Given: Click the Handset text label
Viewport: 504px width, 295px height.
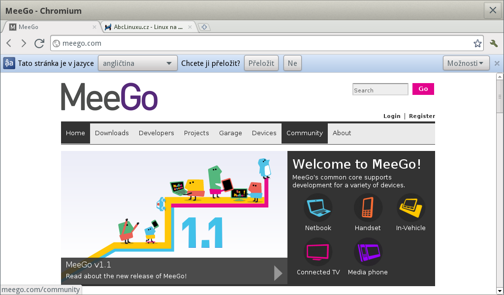Looking at the screenshot, I should [368, 228].
